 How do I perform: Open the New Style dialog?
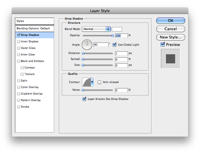tap(170, 37)
